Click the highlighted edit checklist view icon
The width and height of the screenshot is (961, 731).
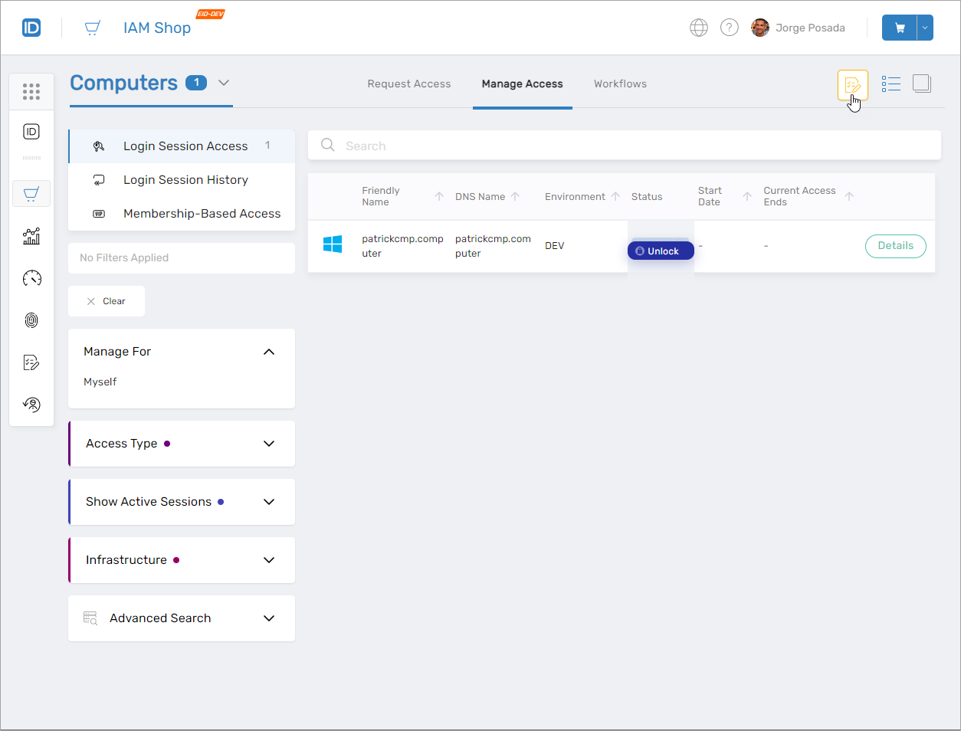click(x=852, y=84)
